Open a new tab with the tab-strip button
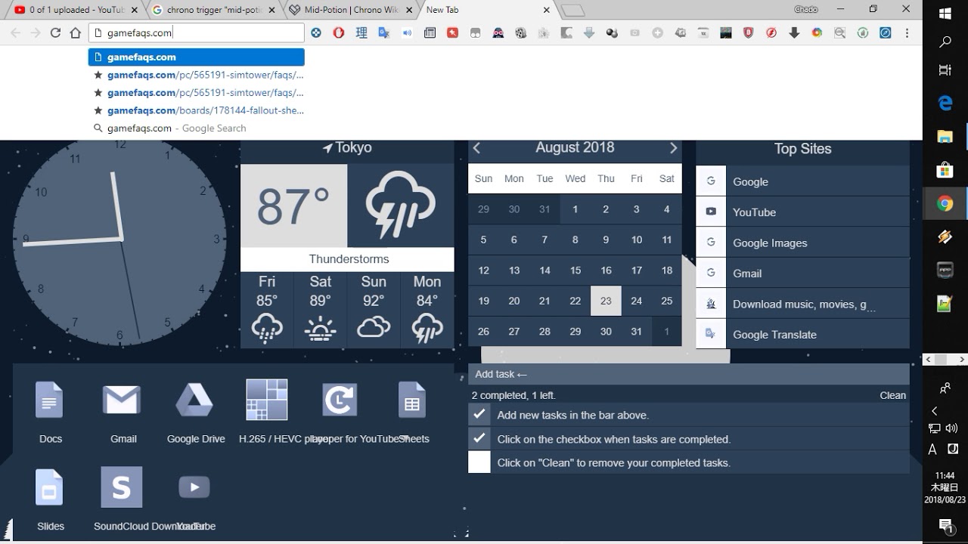 (x=573, y=11)
